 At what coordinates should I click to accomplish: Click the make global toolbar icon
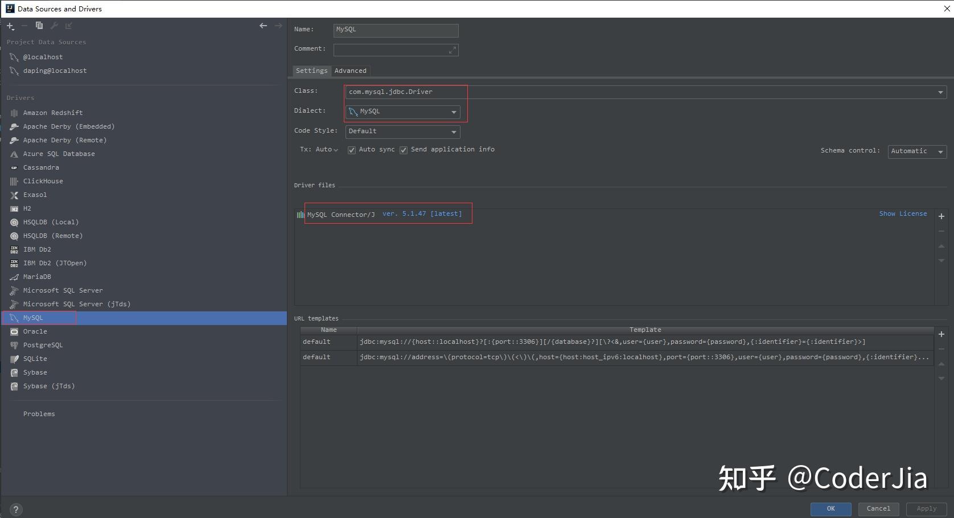coord(69,26)
